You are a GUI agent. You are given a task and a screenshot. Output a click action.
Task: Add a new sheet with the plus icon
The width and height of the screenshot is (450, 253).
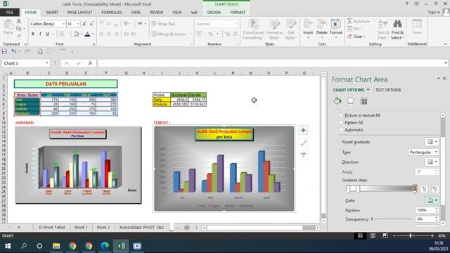(187, 228)
